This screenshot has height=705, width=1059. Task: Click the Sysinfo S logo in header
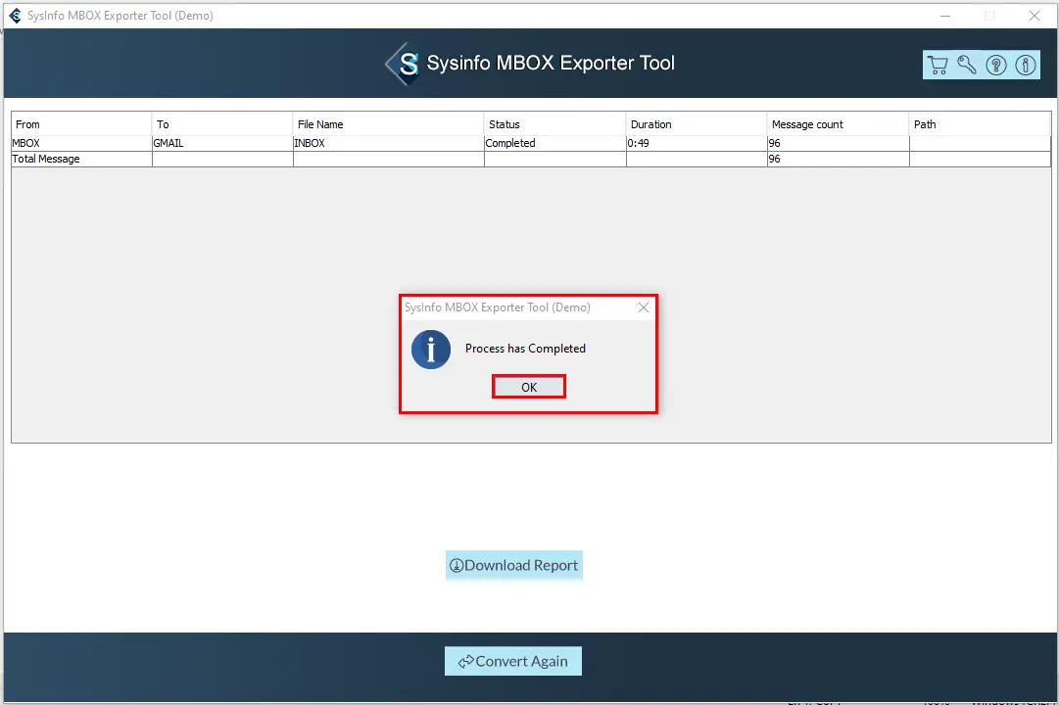tap(404, 64)
